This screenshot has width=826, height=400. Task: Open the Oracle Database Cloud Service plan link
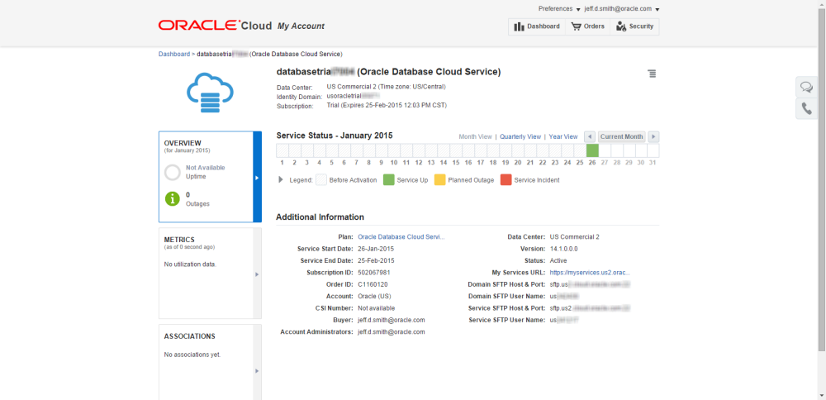point(401,237)
